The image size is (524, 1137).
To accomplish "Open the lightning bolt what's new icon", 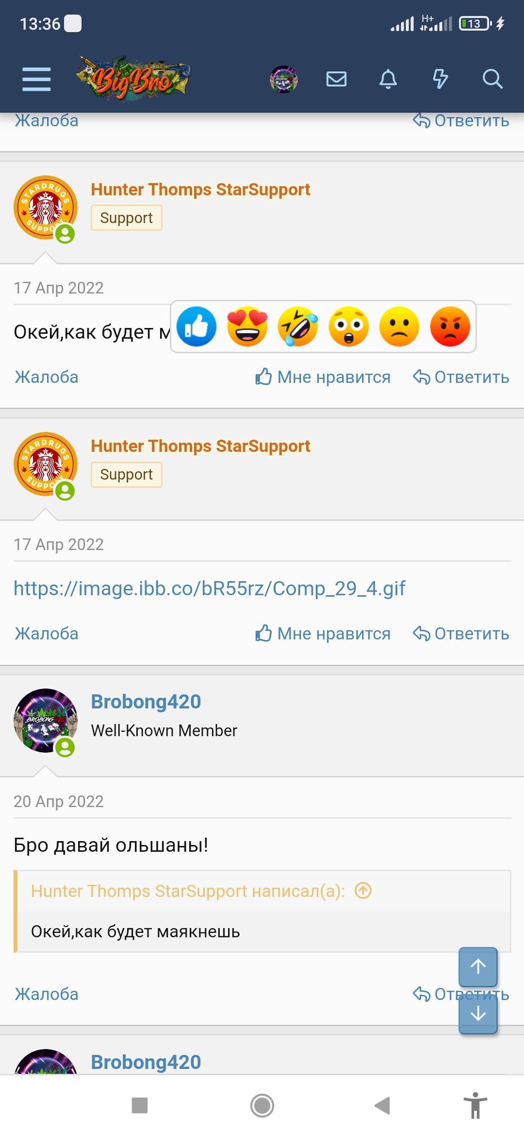I will click(440, 79).
